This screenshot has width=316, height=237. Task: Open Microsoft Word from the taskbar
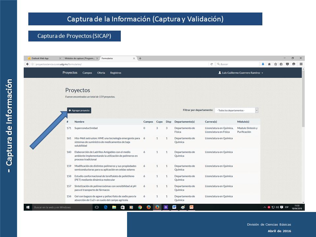coord(174,207)
